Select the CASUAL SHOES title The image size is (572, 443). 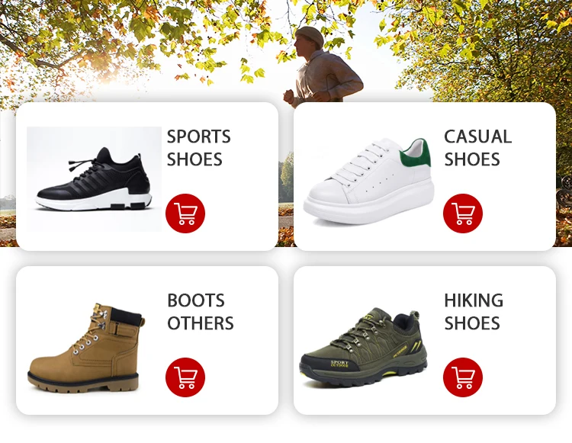477,148
